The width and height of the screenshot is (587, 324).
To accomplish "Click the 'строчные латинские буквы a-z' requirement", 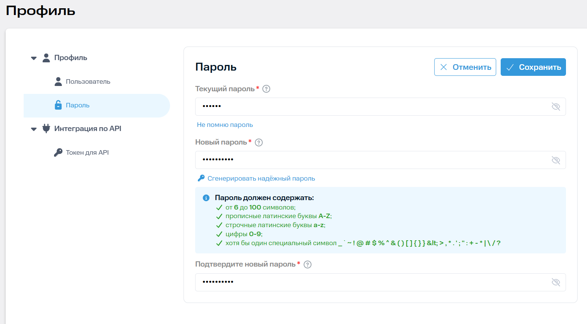I will click(x=275, y=225).
